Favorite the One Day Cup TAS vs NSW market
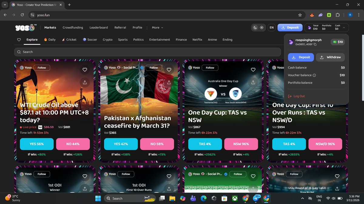Screen dimensions: 364x204 pyautogui.click(x=253, y=70)
